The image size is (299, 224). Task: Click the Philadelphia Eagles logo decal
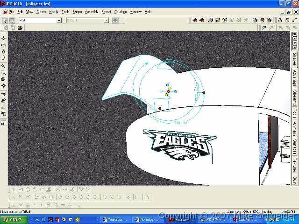[x=179, y=145]
